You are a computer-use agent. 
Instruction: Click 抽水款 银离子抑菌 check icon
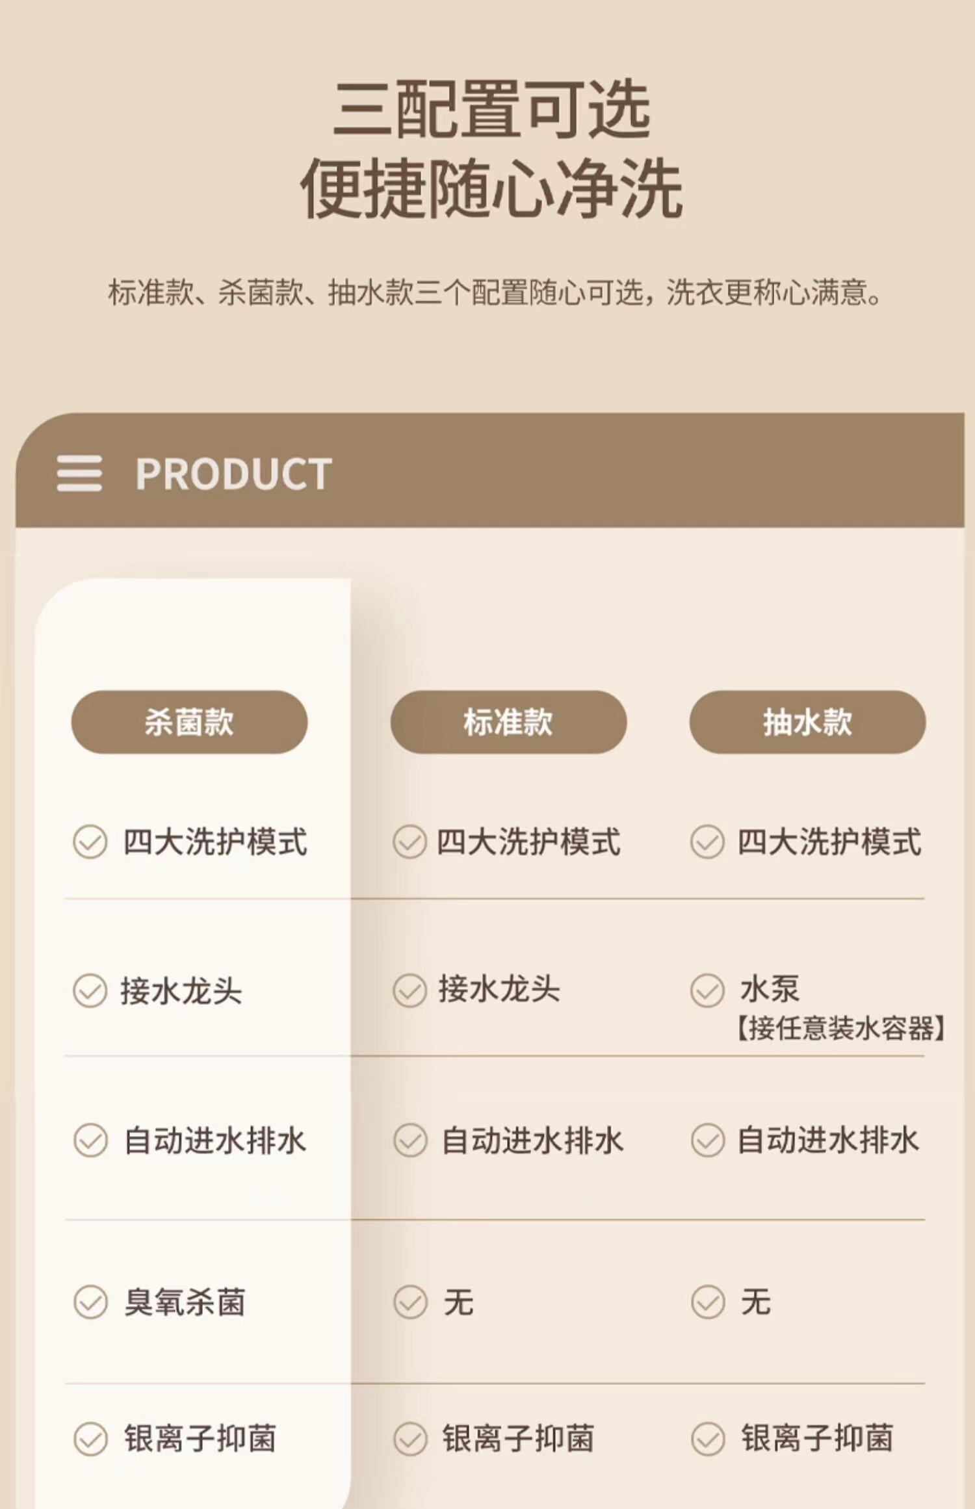[x=707, y=1439]
